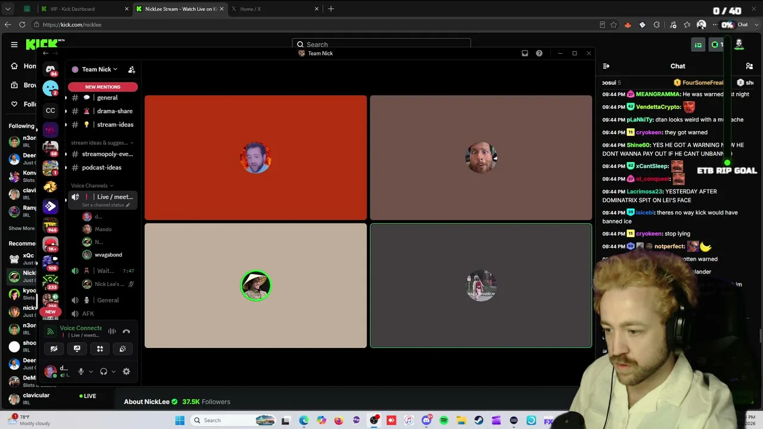Switch to the Home / X tab
Viewport: 763px width, 429px height.
pyautogui.click(x=274, y=9)
